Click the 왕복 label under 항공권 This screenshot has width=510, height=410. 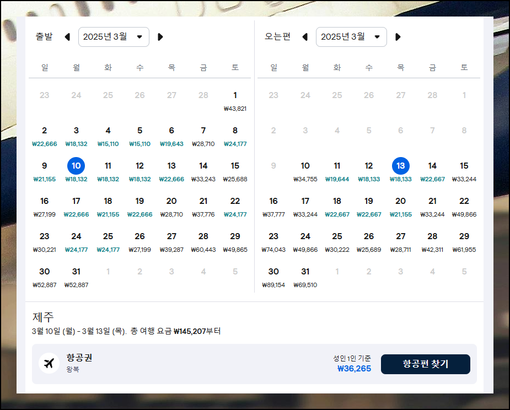(73, 369)
